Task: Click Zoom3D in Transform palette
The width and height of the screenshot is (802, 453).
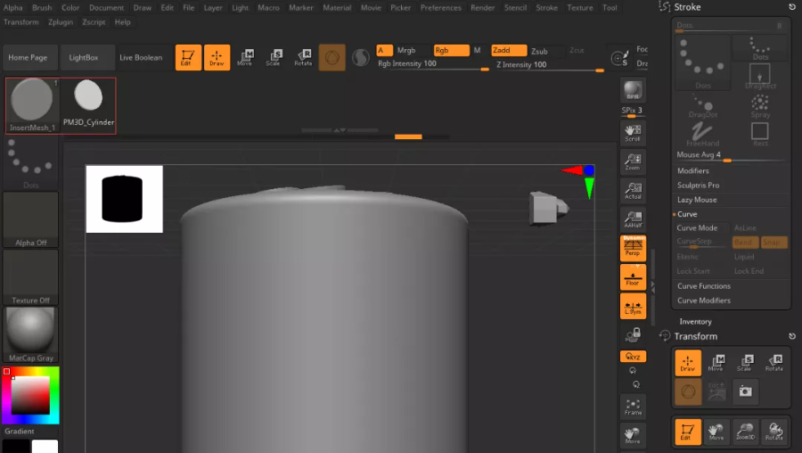Action: tap(746, 432)
